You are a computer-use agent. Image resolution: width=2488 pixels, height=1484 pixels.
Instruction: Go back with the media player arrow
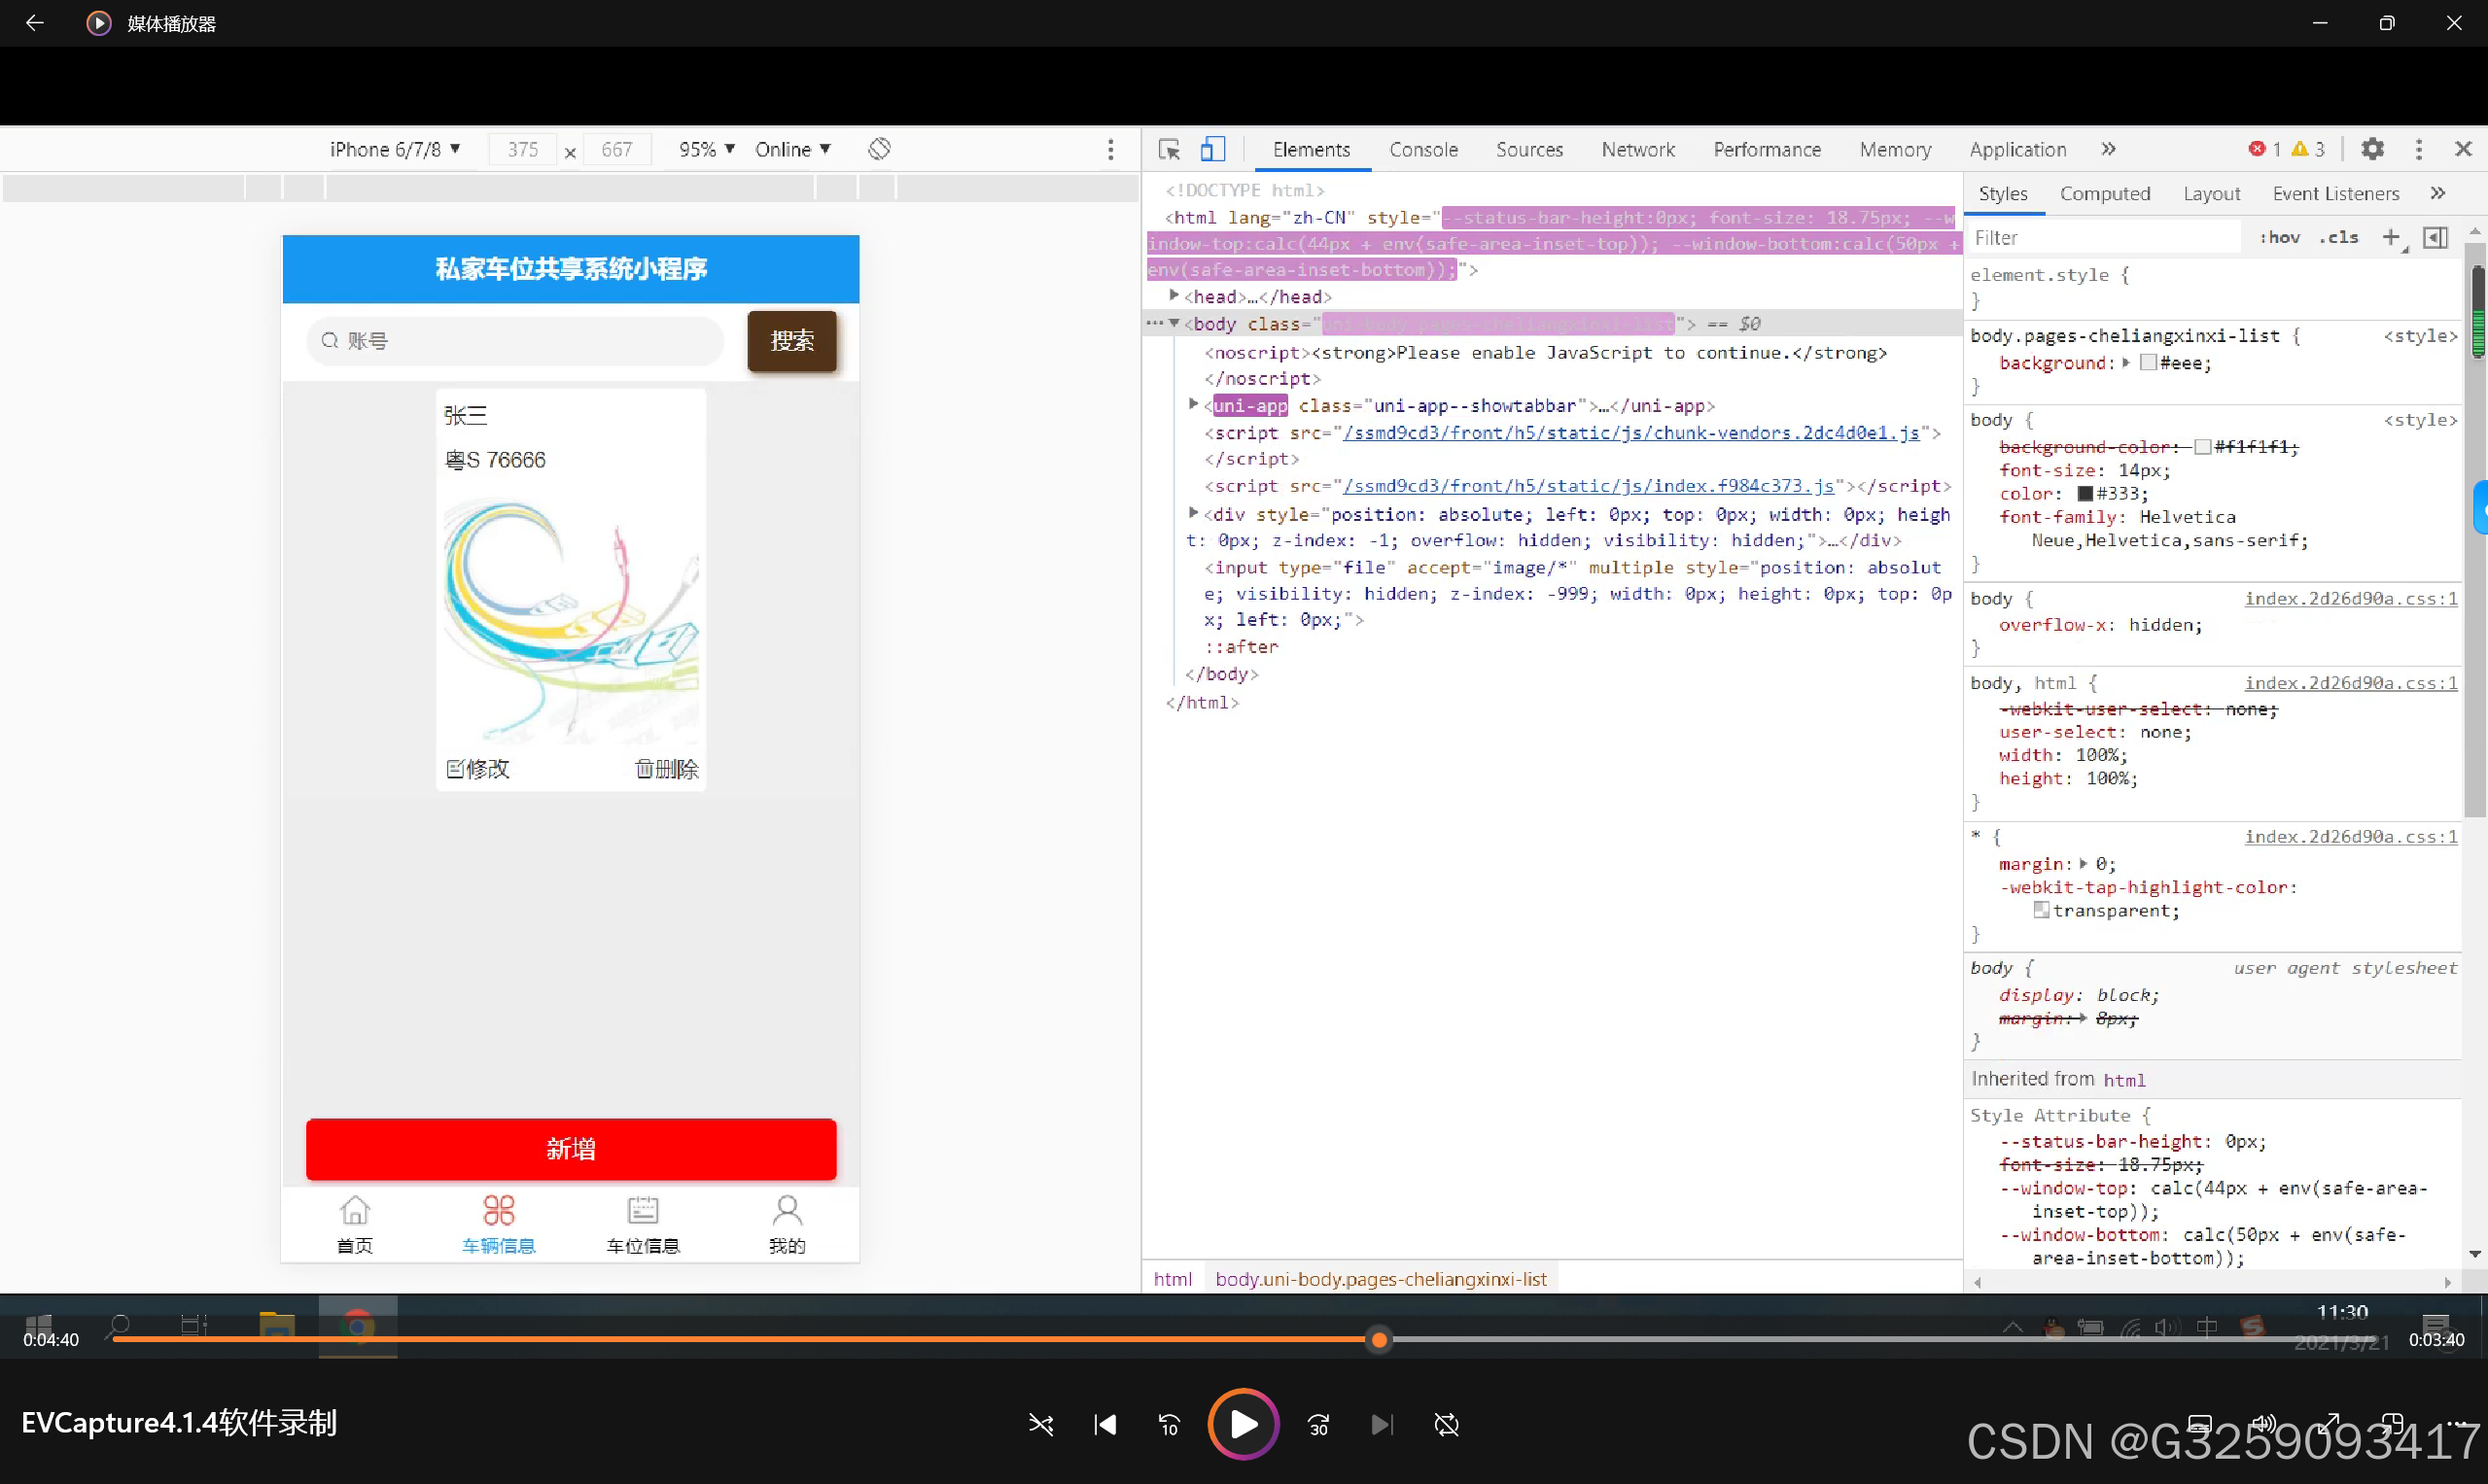coord(34,22)
